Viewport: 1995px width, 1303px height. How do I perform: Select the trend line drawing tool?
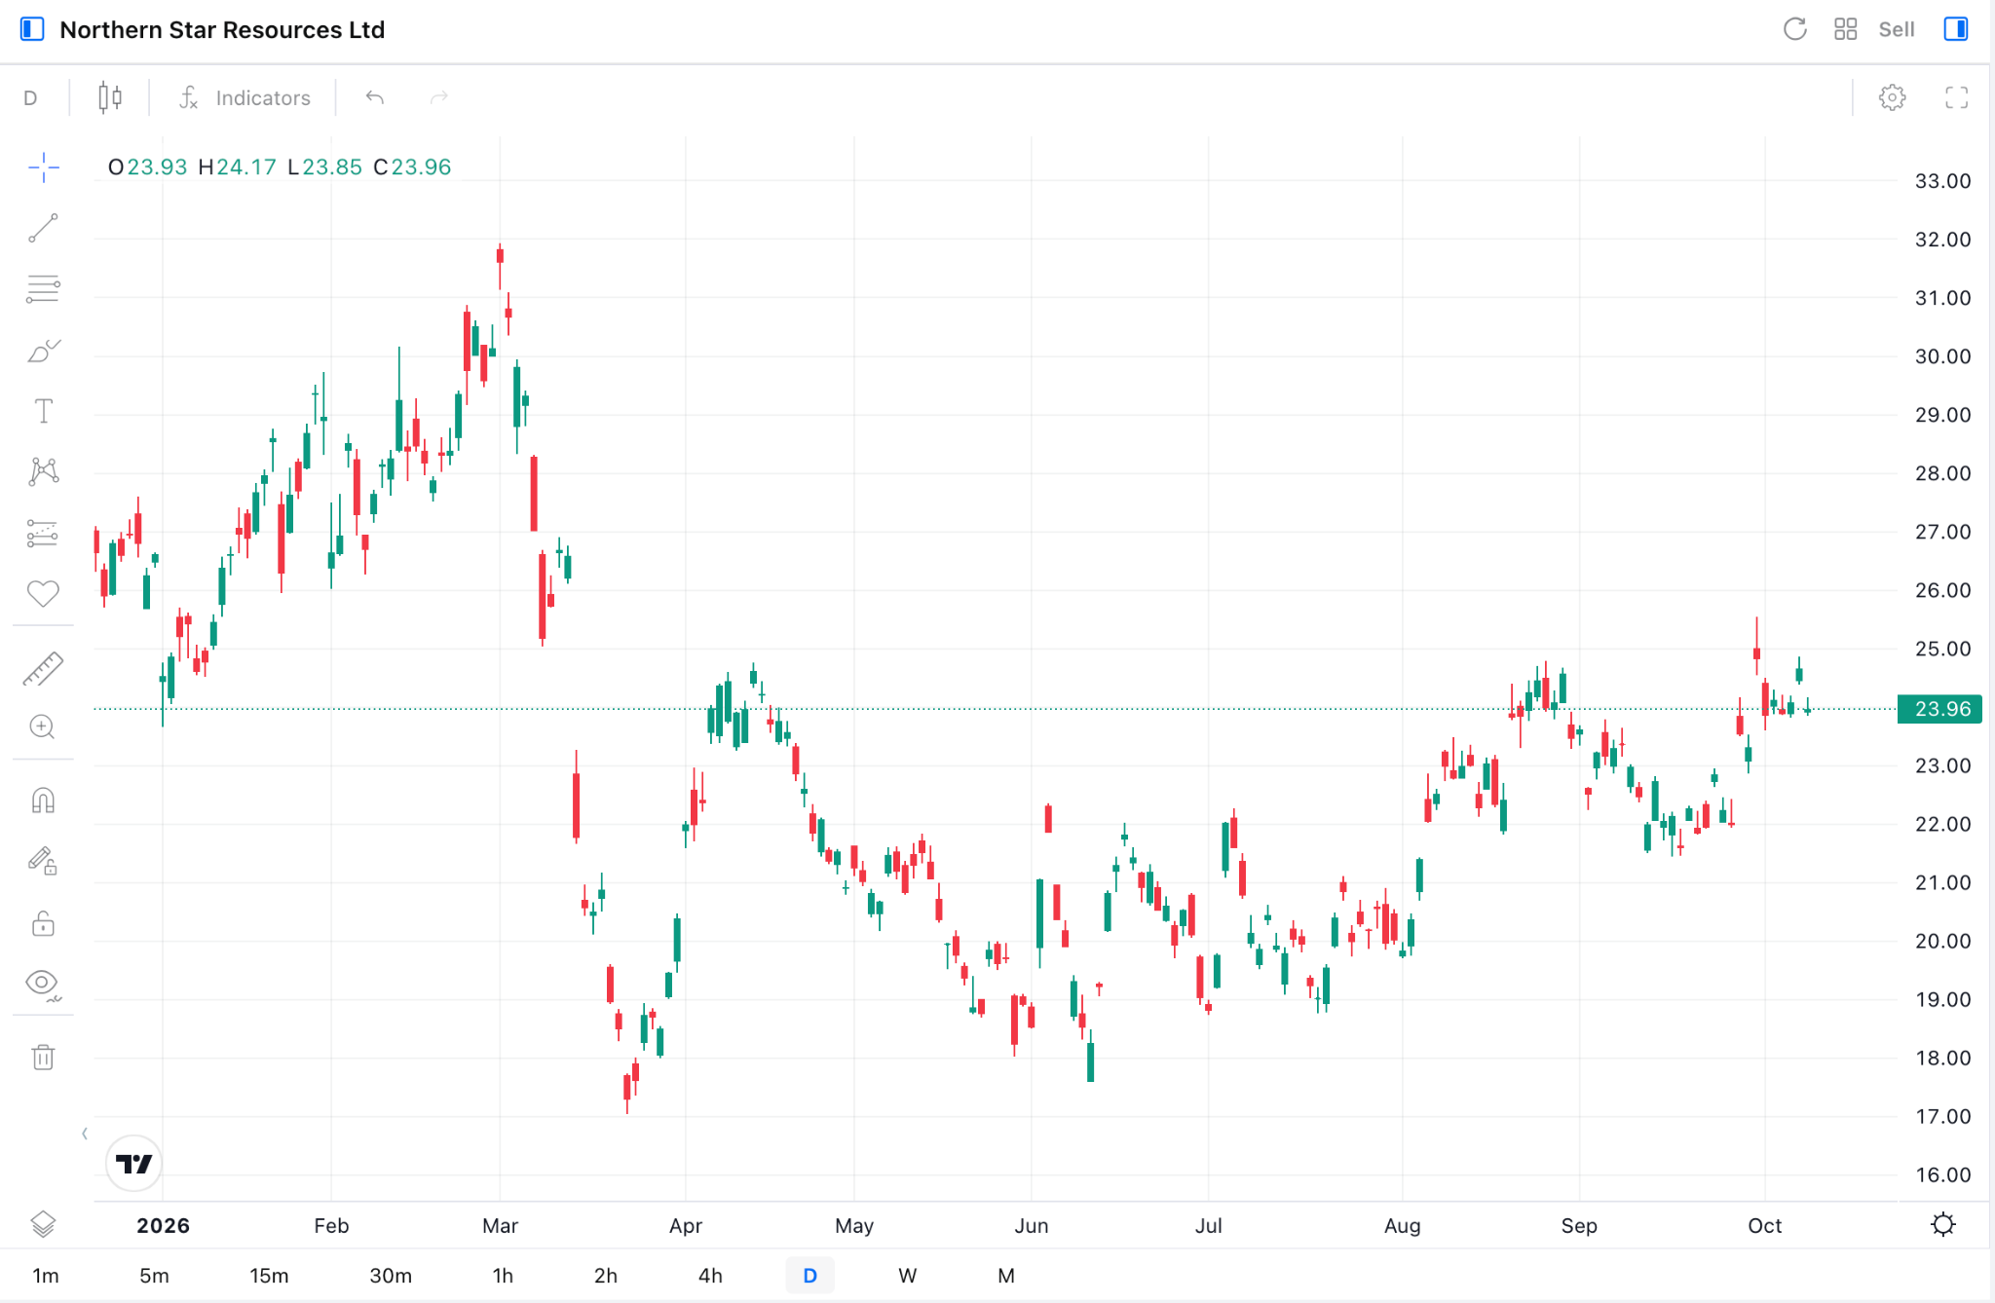coord(43,228)
